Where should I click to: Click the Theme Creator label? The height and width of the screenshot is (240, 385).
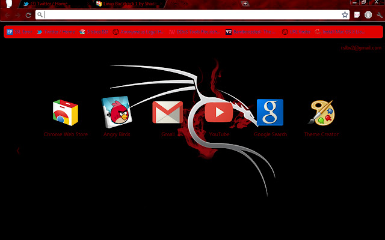321,134
